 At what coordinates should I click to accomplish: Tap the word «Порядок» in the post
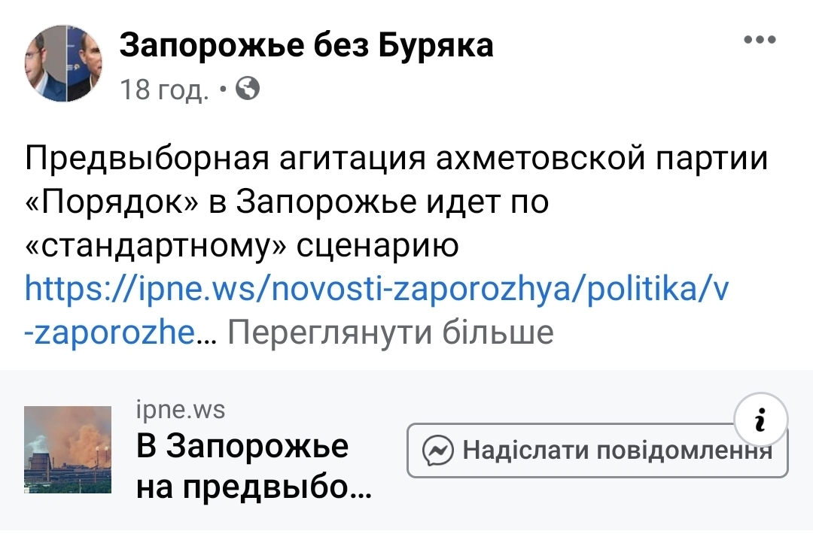(109, 203)
